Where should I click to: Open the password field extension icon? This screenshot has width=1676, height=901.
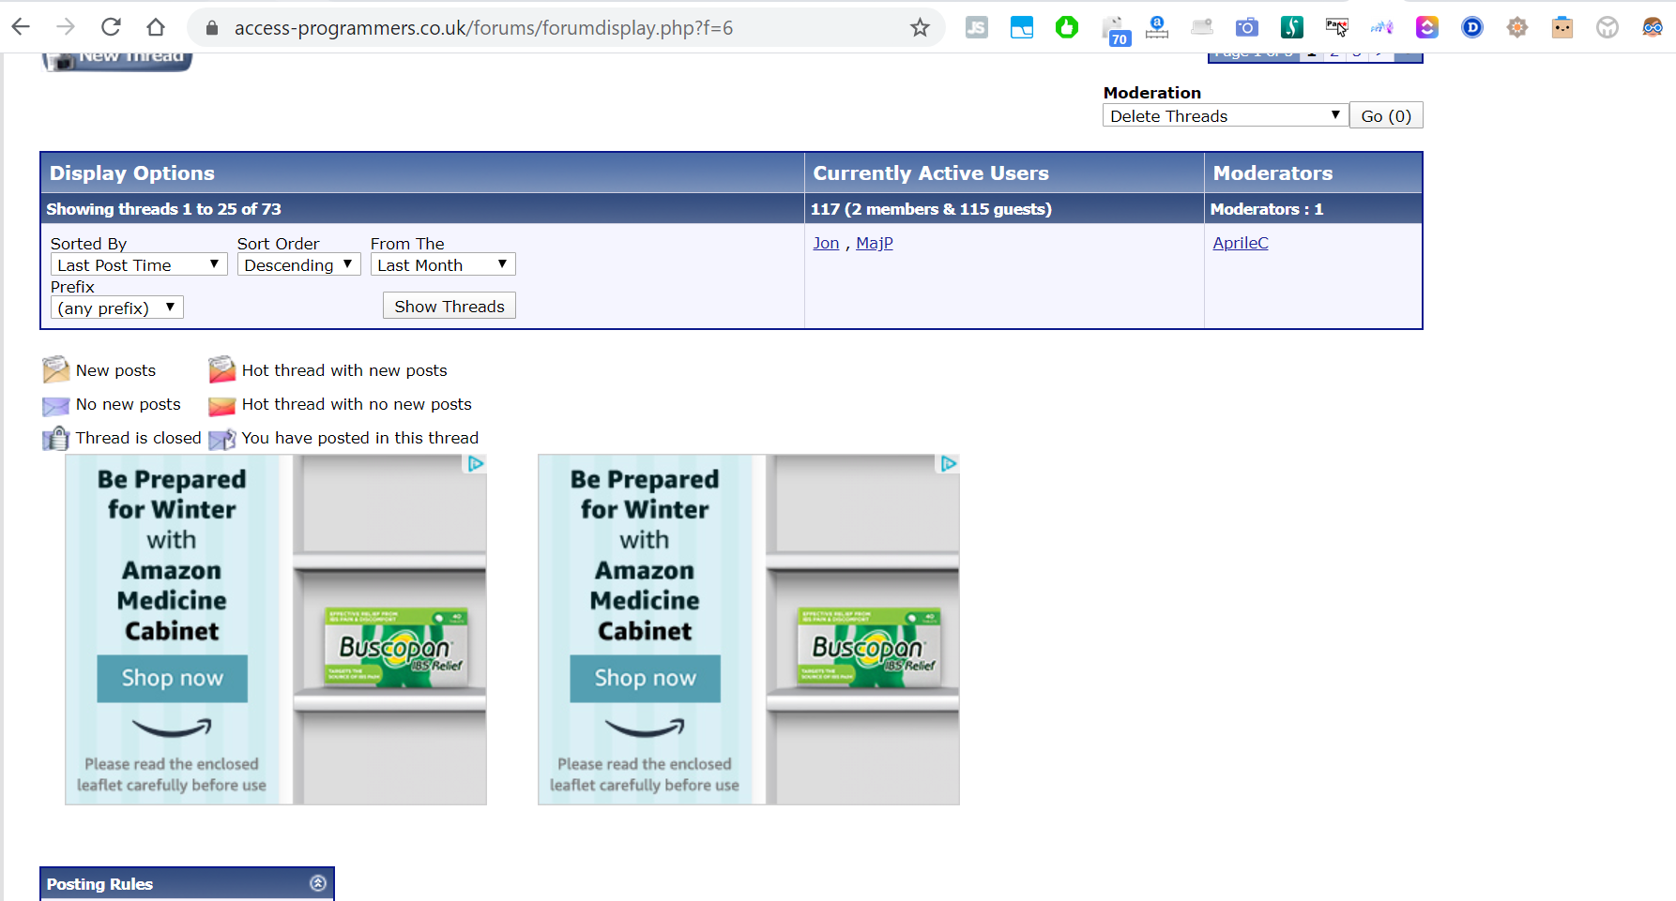(x=1337, y=27)
